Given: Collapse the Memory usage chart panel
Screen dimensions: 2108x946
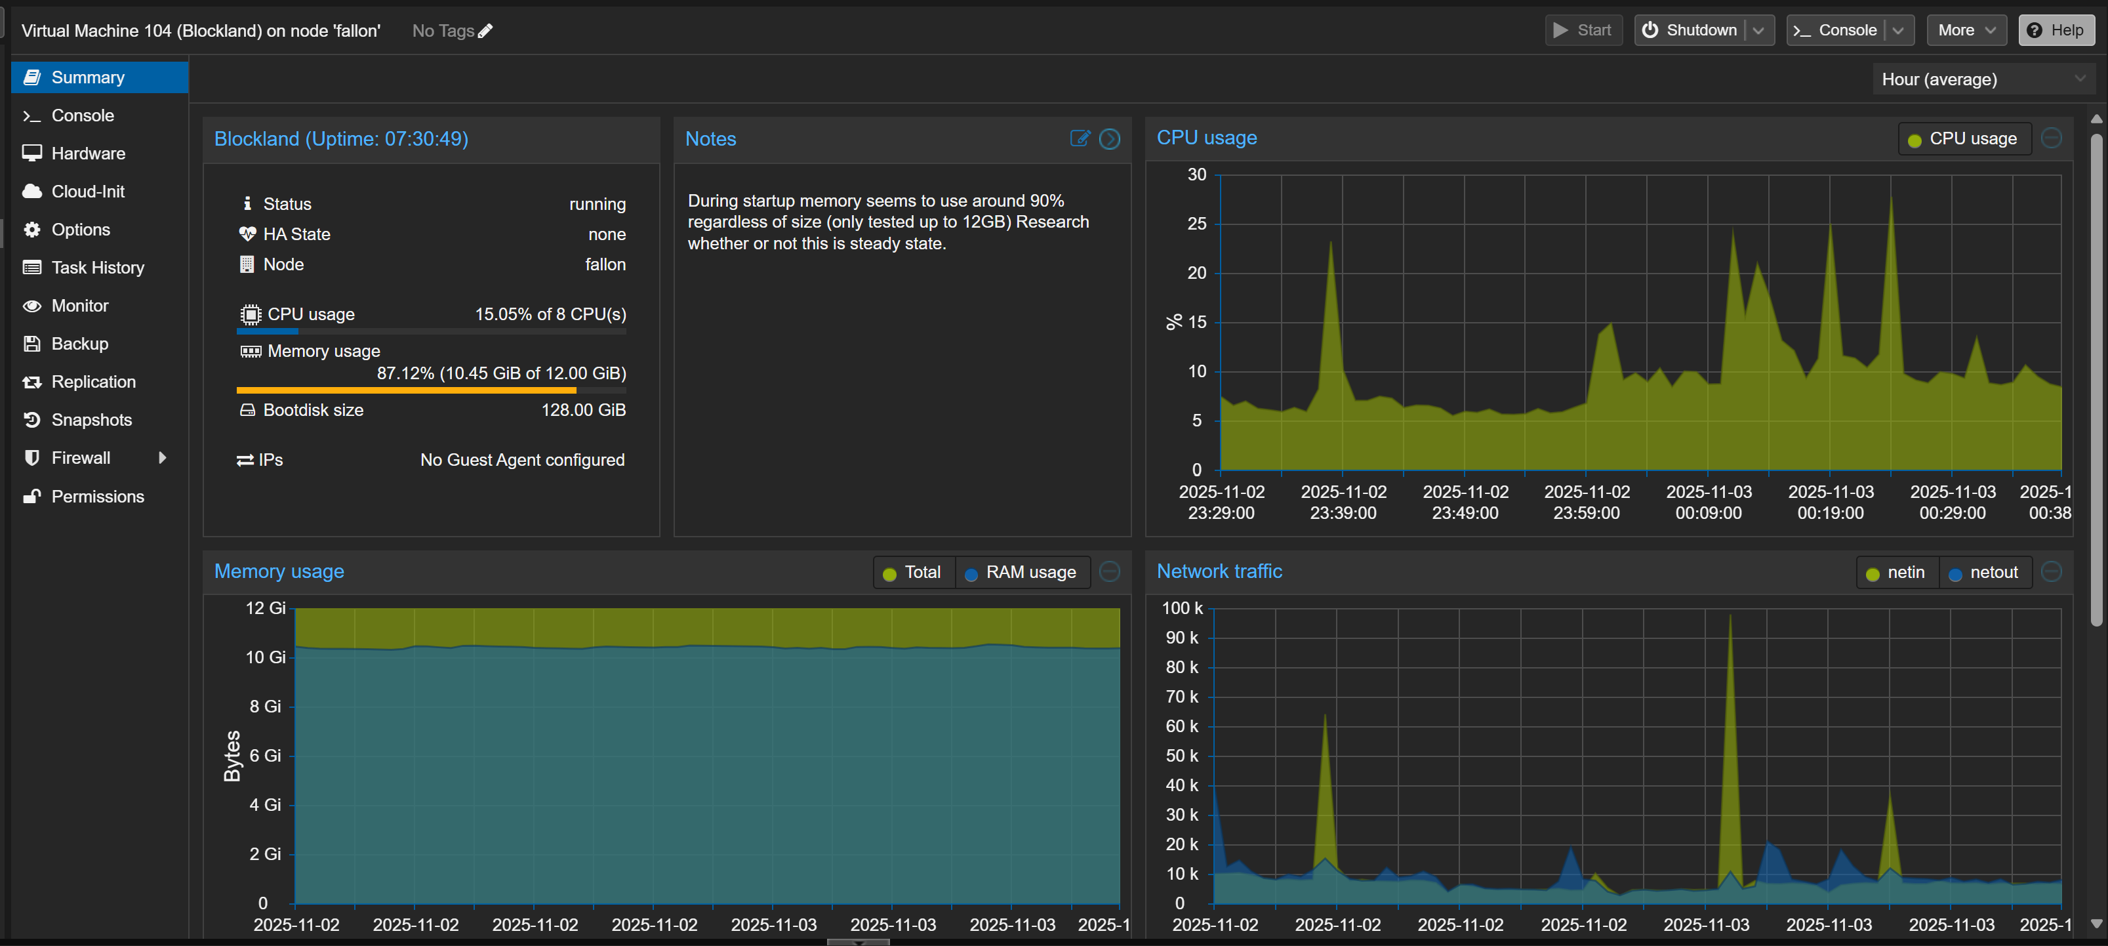Looking at the screenshot, I should (1109, 571).
